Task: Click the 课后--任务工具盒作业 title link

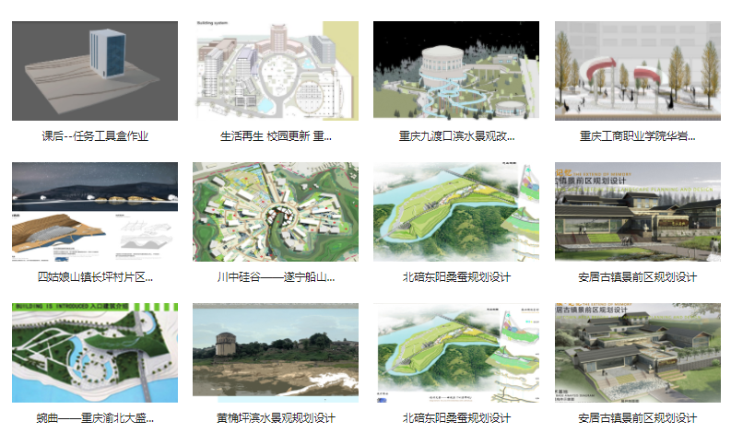Action: 95,135
